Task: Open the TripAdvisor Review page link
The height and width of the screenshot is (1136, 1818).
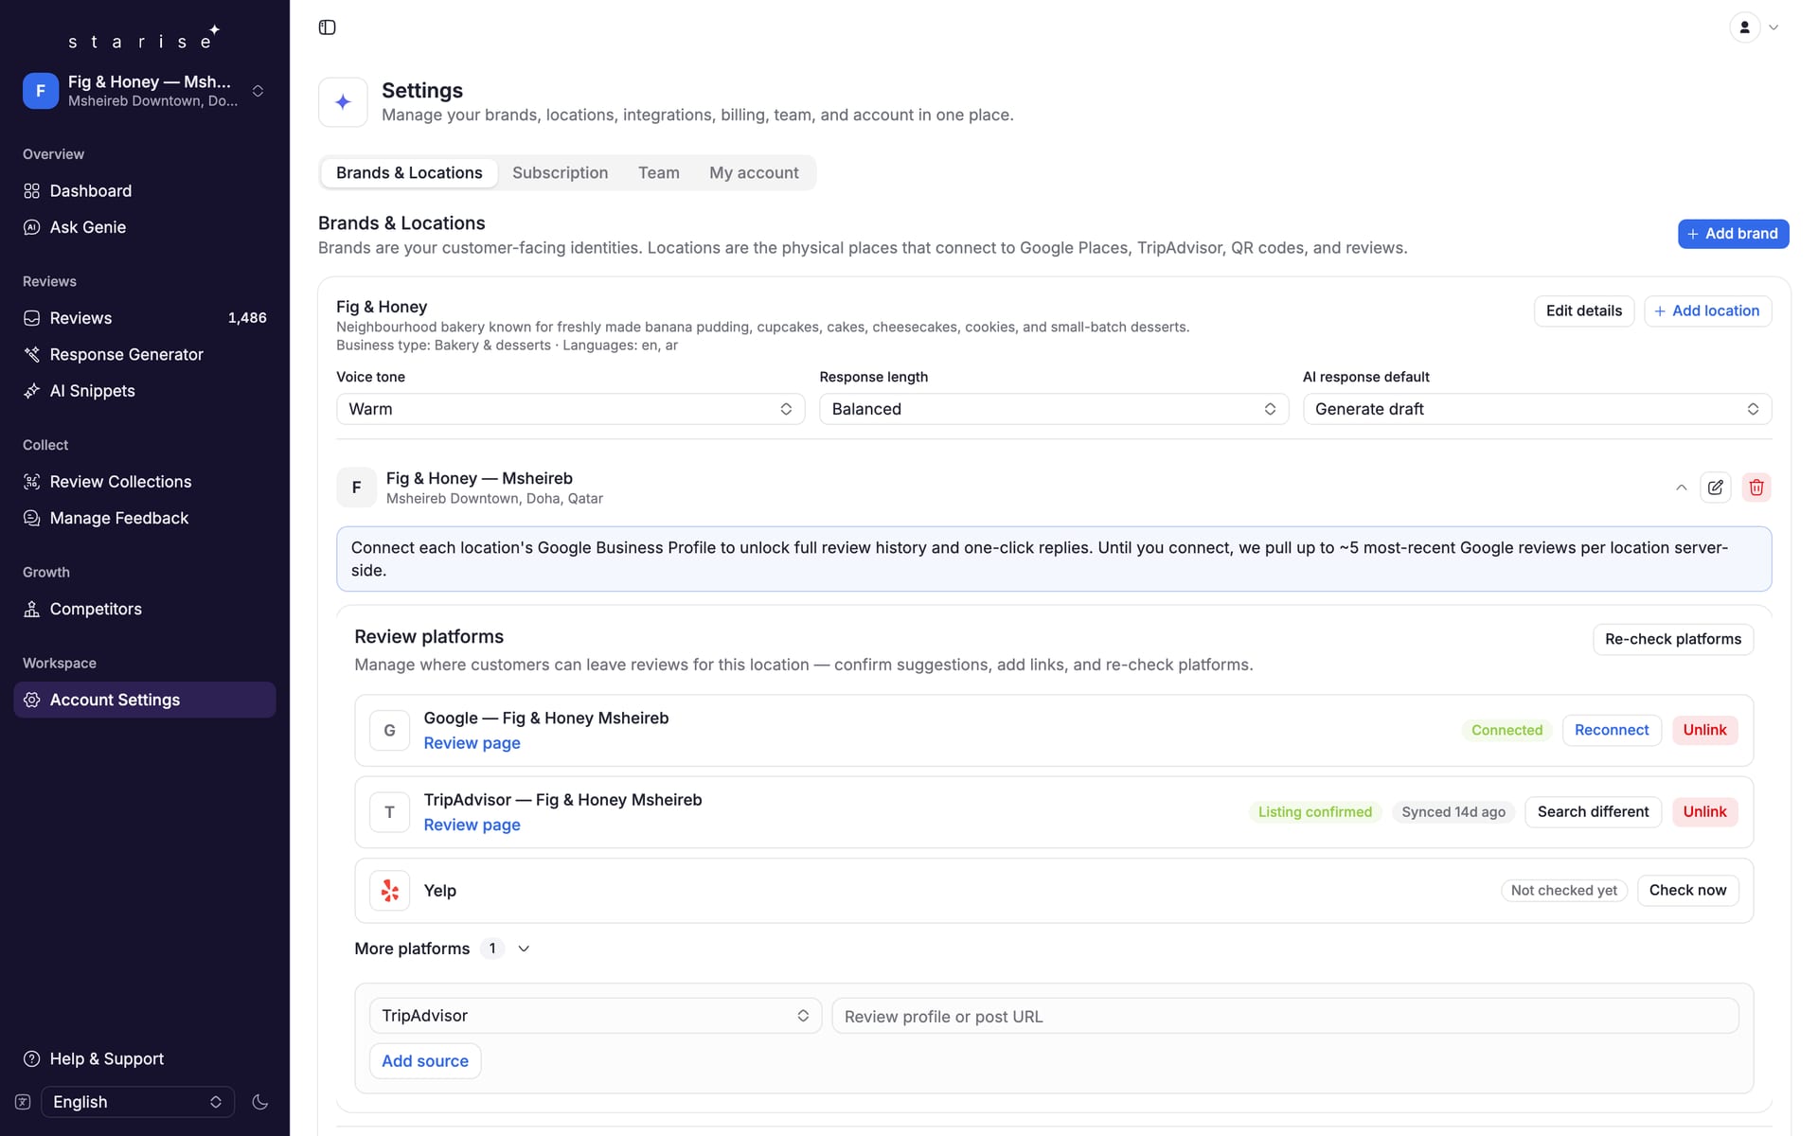Action: [x=472, y=825]
